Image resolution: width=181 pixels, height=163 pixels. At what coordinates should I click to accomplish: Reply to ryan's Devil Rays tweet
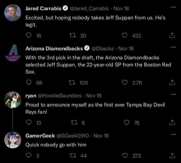point(29,123)
